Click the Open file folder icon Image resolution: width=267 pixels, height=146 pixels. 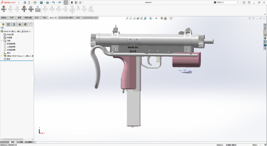pyautogui.click(x=35, y=2)
